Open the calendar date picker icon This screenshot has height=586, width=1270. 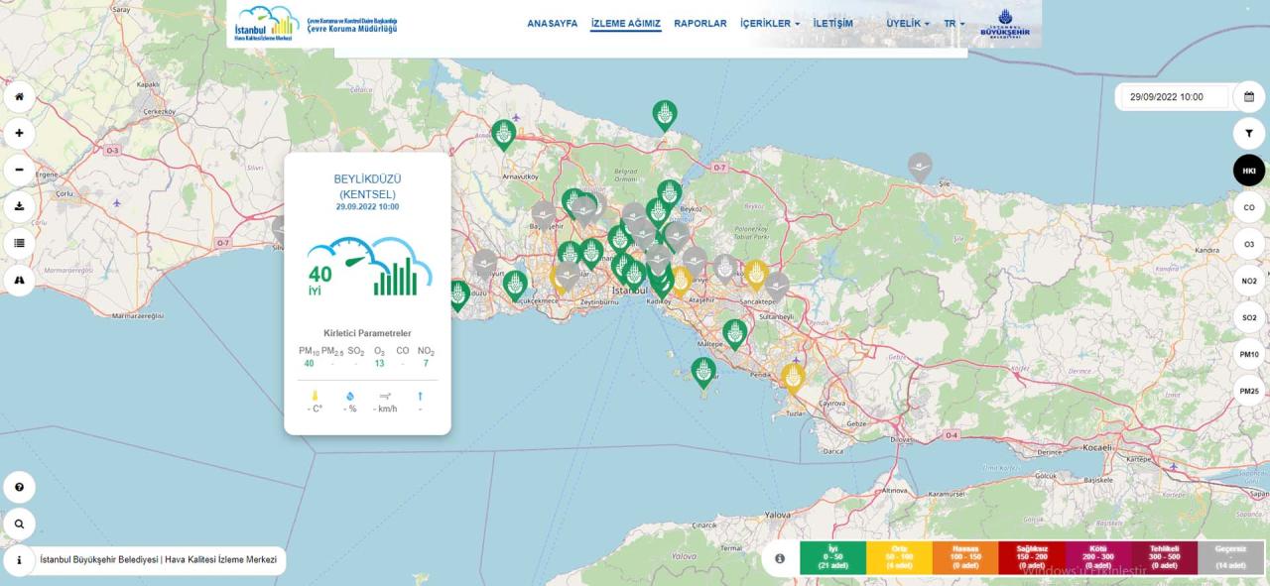click(1249, 97)
